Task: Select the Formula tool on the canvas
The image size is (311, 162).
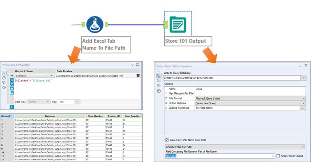Action: point(95,25)
